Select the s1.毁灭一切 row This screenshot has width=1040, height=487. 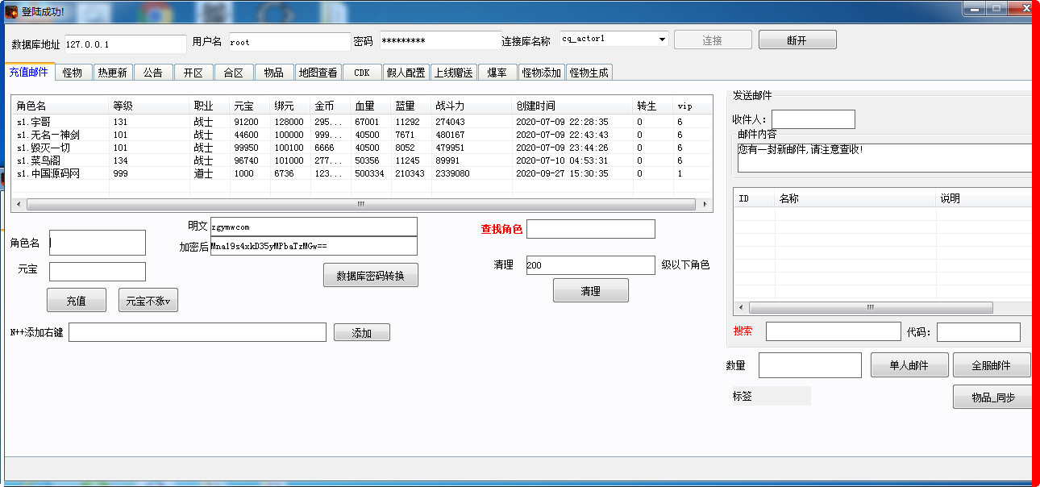coord(361,148)
